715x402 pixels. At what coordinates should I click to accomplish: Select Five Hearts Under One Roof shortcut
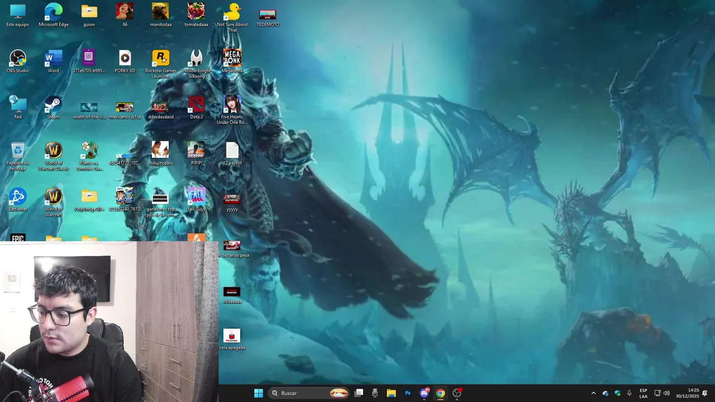point(232,110)
